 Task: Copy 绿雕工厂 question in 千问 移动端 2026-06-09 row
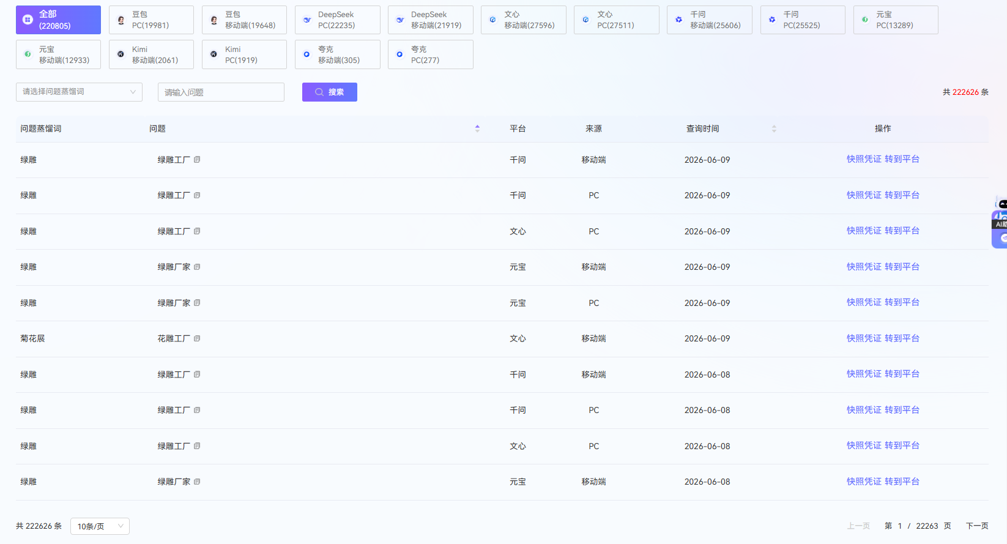(x=197, y=160)
